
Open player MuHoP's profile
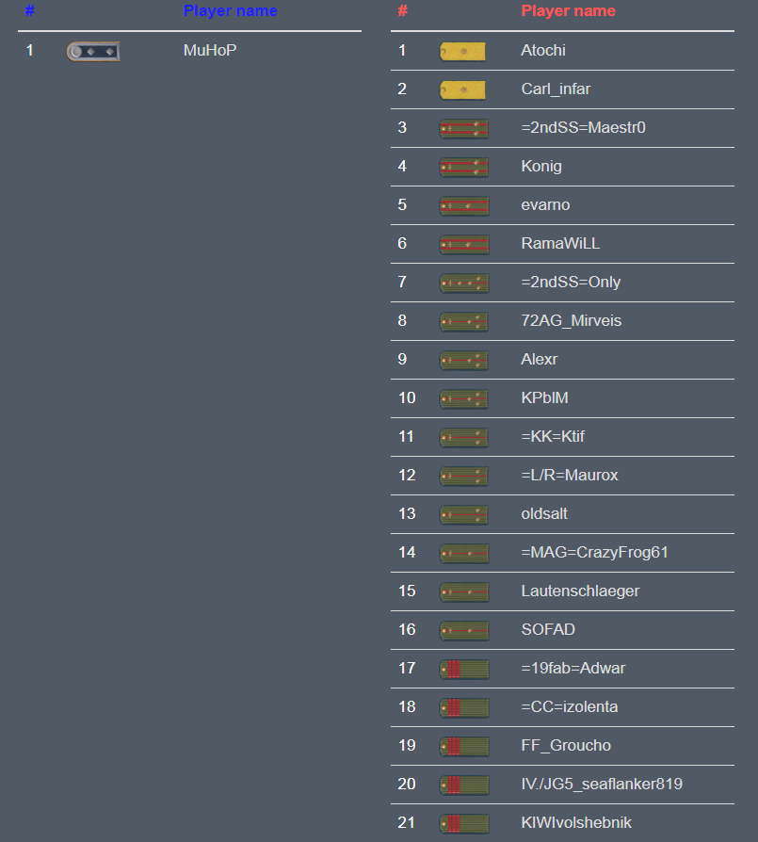[210, 51]
